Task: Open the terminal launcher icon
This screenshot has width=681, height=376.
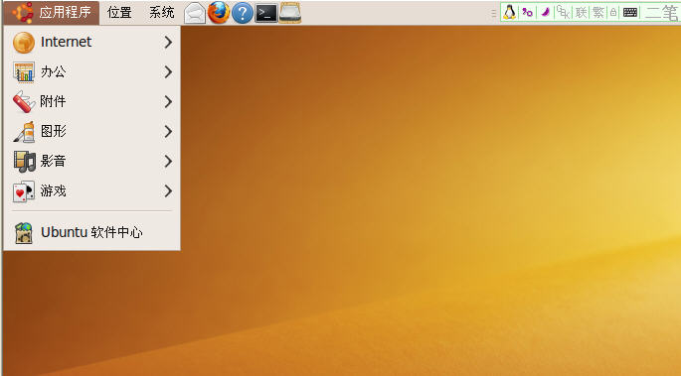Action: click(265, 14)
